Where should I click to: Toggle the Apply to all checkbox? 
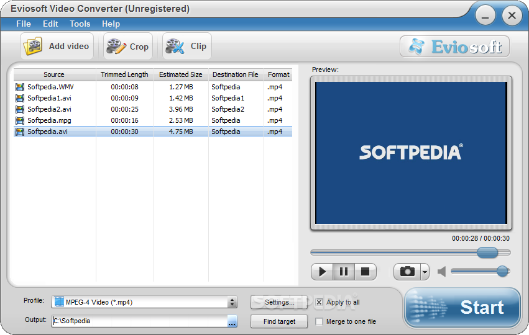tap(319, 302)
